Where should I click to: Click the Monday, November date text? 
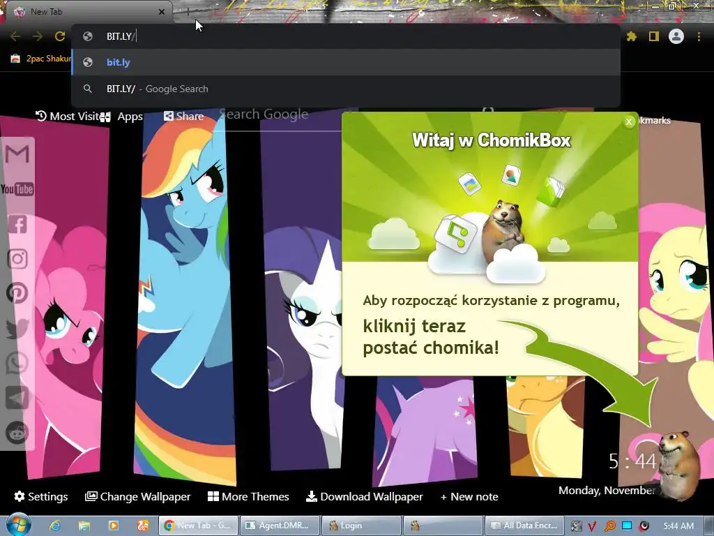point(607,491)
